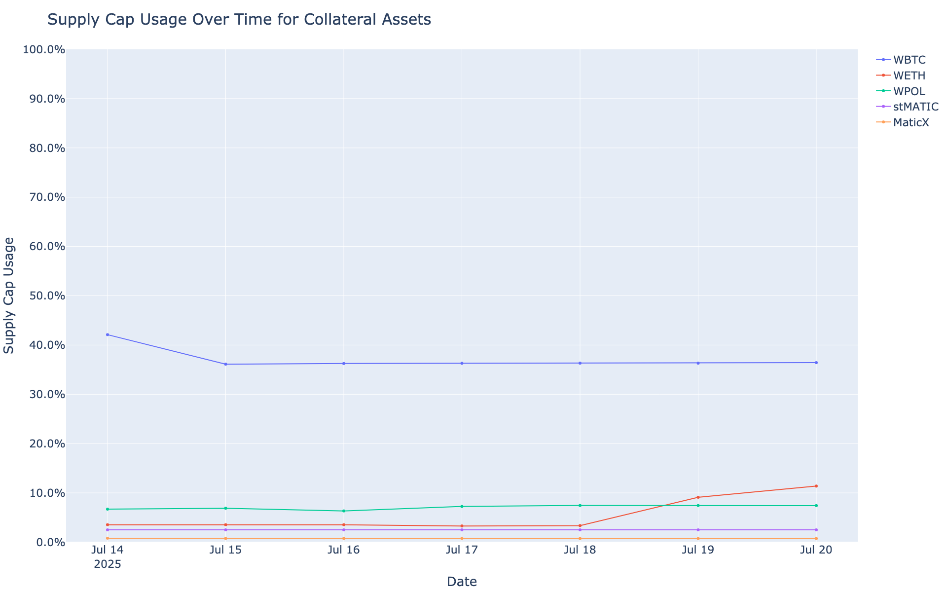Select the stMATIC point on Jul 20

click(x=816, y=530)
